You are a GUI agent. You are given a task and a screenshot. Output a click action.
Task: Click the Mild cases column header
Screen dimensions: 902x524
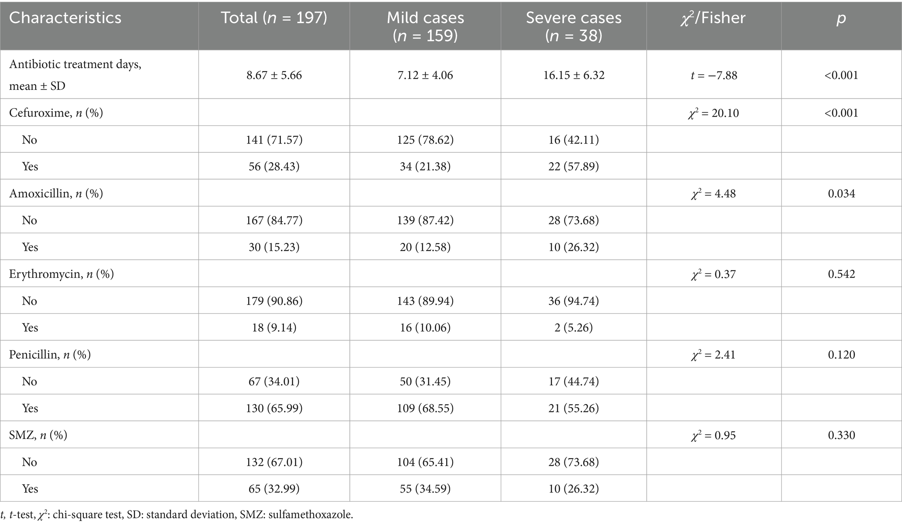click(425, 26)
